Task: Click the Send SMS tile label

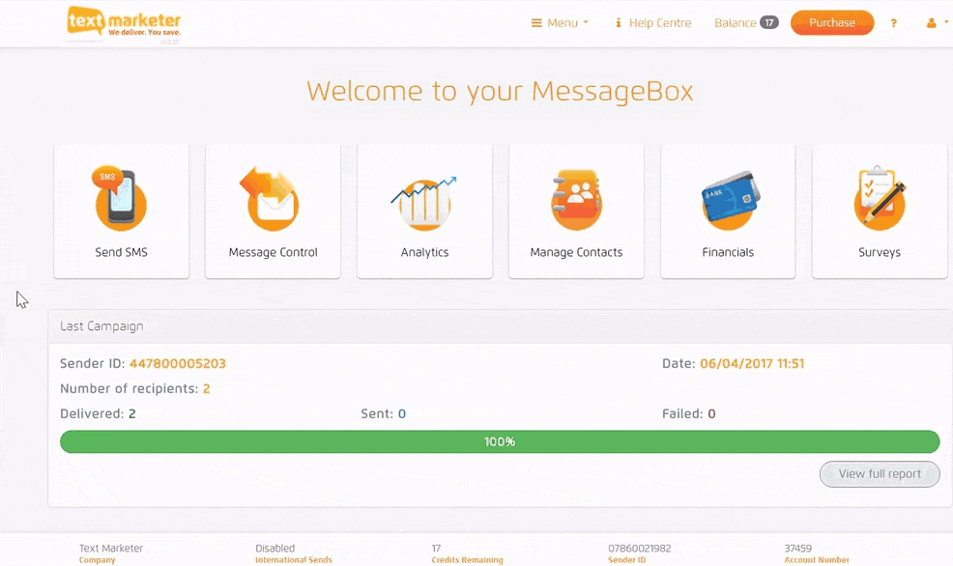Action: coord(122,252)
